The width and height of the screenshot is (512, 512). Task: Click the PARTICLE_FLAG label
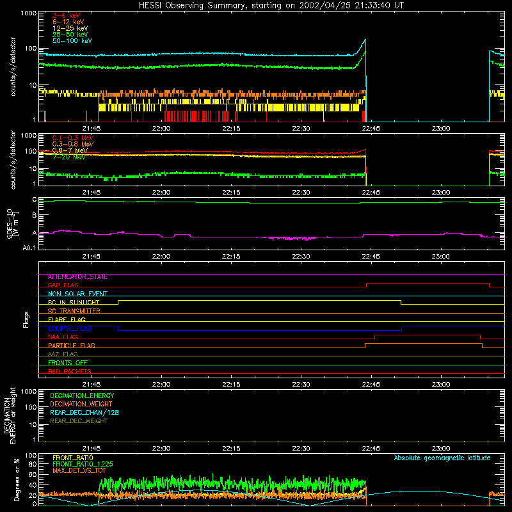pyautogui.click(x=72, y=346)
